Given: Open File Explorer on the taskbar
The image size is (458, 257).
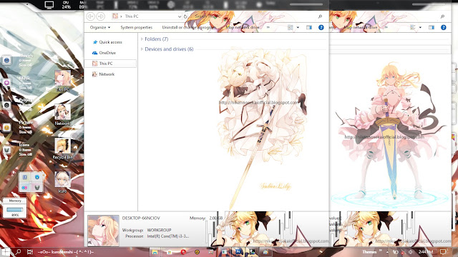Looking at the screenshot, I should tap(155, 252).
